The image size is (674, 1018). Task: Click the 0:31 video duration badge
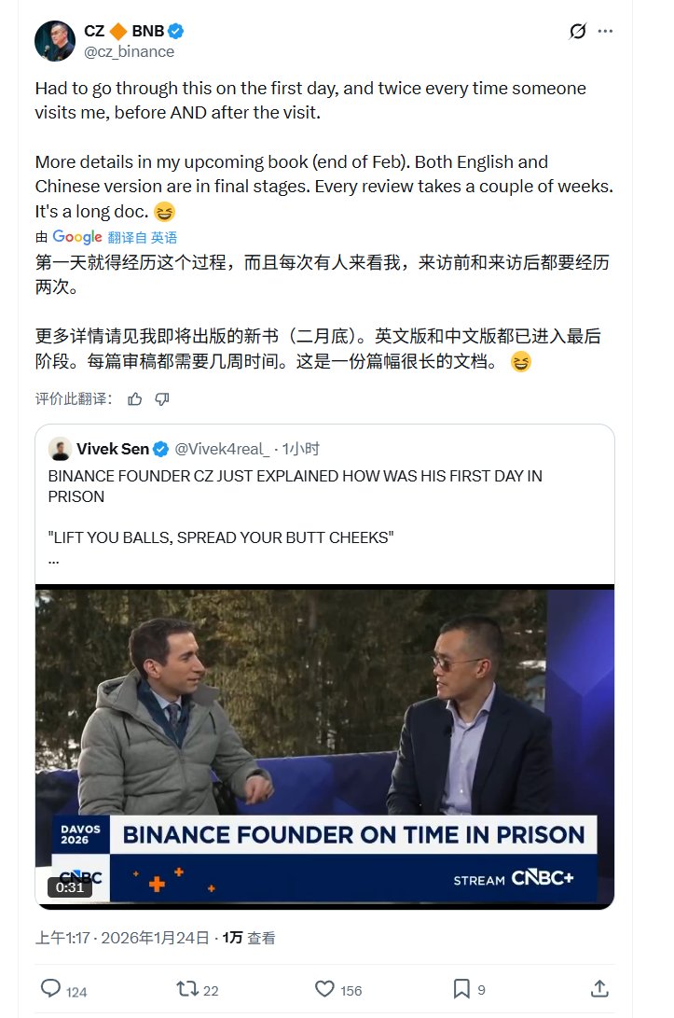[x=70, y=887]
